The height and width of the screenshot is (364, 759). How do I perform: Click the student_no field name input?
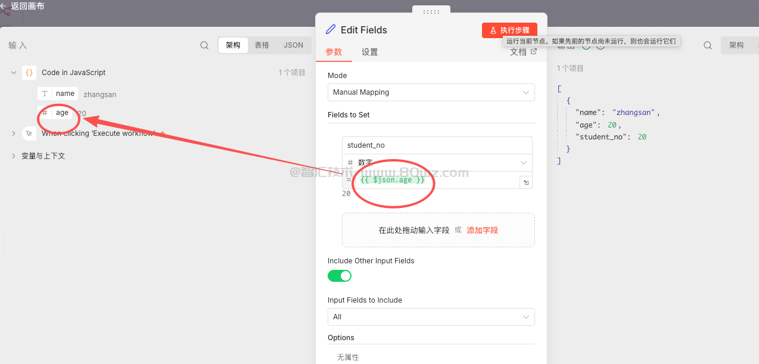(x=437, y=145)
